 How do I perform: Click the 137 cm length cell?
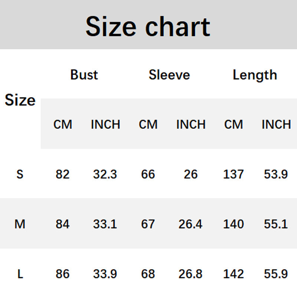(234, 174)
